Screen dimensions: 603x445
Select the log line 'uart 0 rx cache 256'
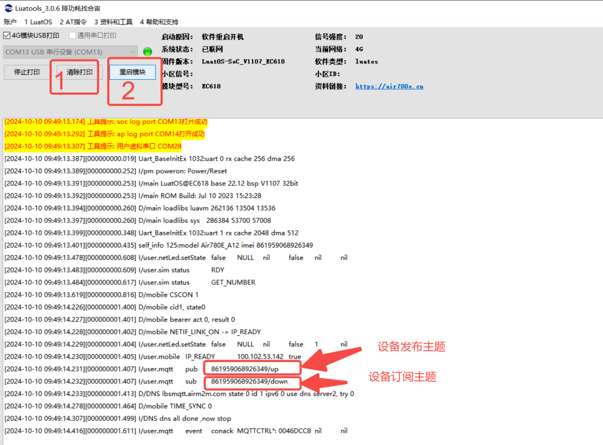(150, 158)
